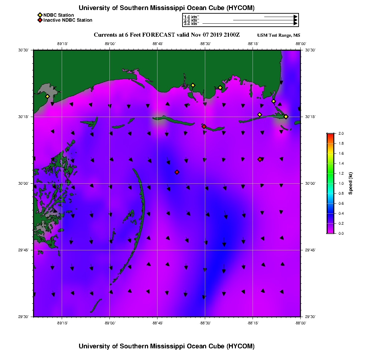367x350 pixels.
Task: Click the Speed (kt) colorbar label
Action: point(350,183)
